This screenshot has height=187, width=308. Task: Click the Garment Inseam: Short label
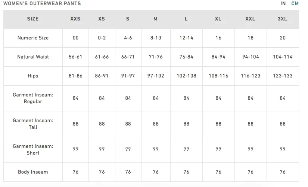[33, 149]
